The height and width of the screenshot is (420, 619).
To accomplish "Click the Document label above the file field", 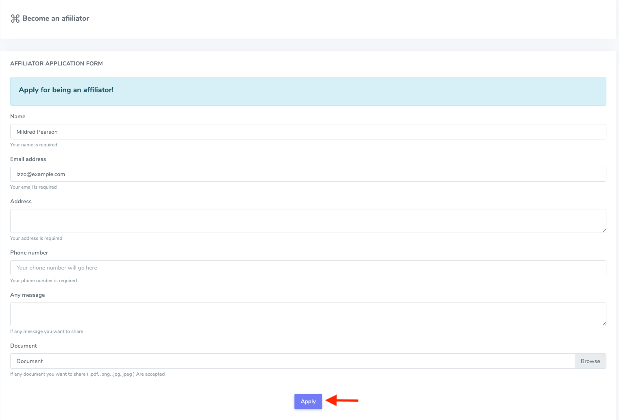I will [x=24, y=346].
